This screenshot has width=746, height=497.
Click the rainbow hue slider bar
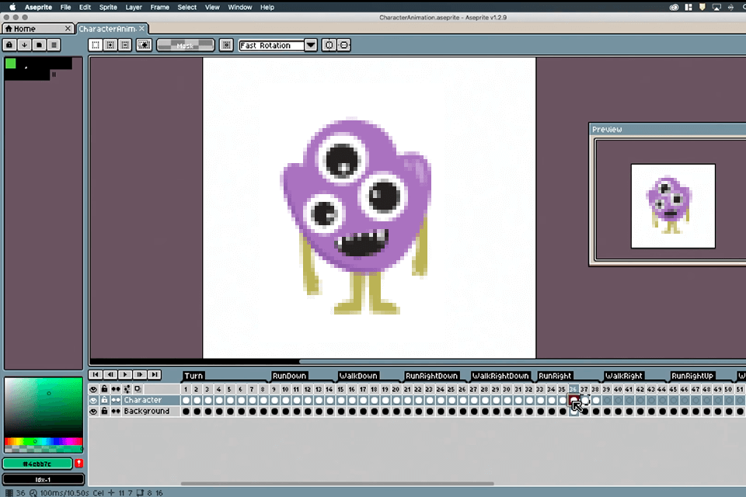(43, 442)
